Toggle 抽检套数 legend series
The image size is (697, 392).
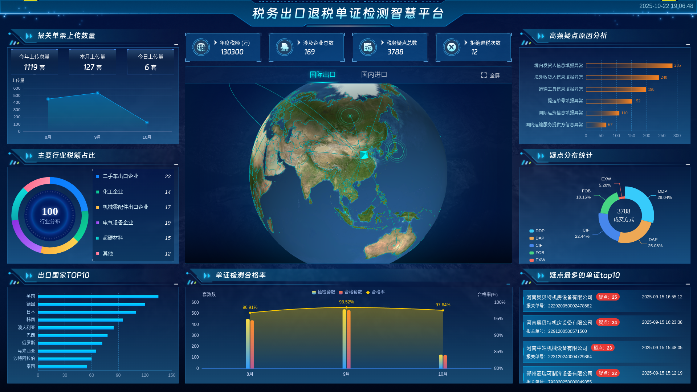click(x=323, y=292)
